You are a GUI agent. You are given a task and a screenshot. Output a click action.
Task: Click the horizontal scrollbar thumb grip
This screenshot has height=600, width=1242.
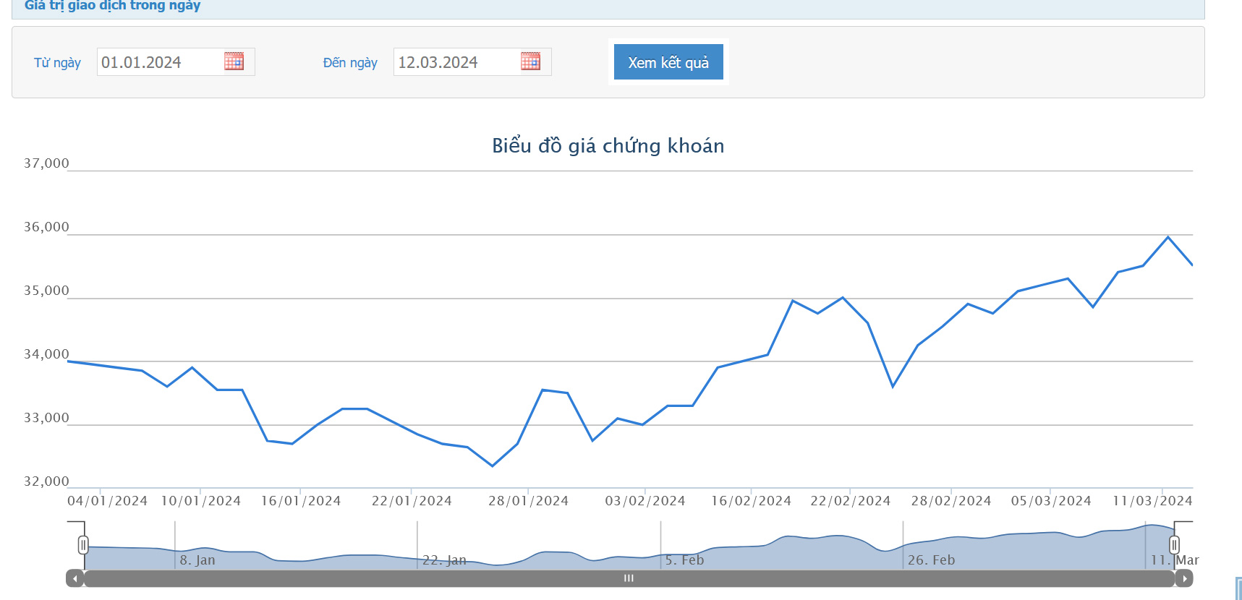click(629, 578)
